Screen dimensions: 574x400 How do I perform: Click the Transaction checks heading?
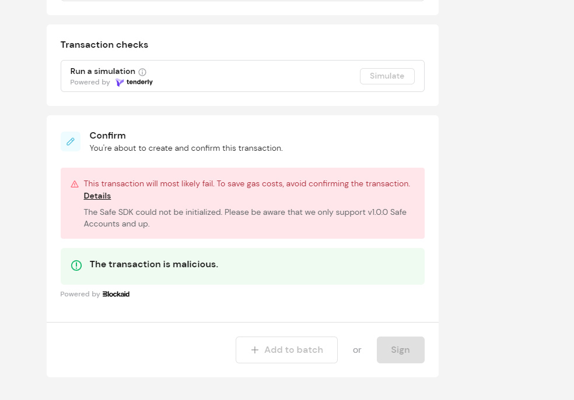click(x=104, y=45)
